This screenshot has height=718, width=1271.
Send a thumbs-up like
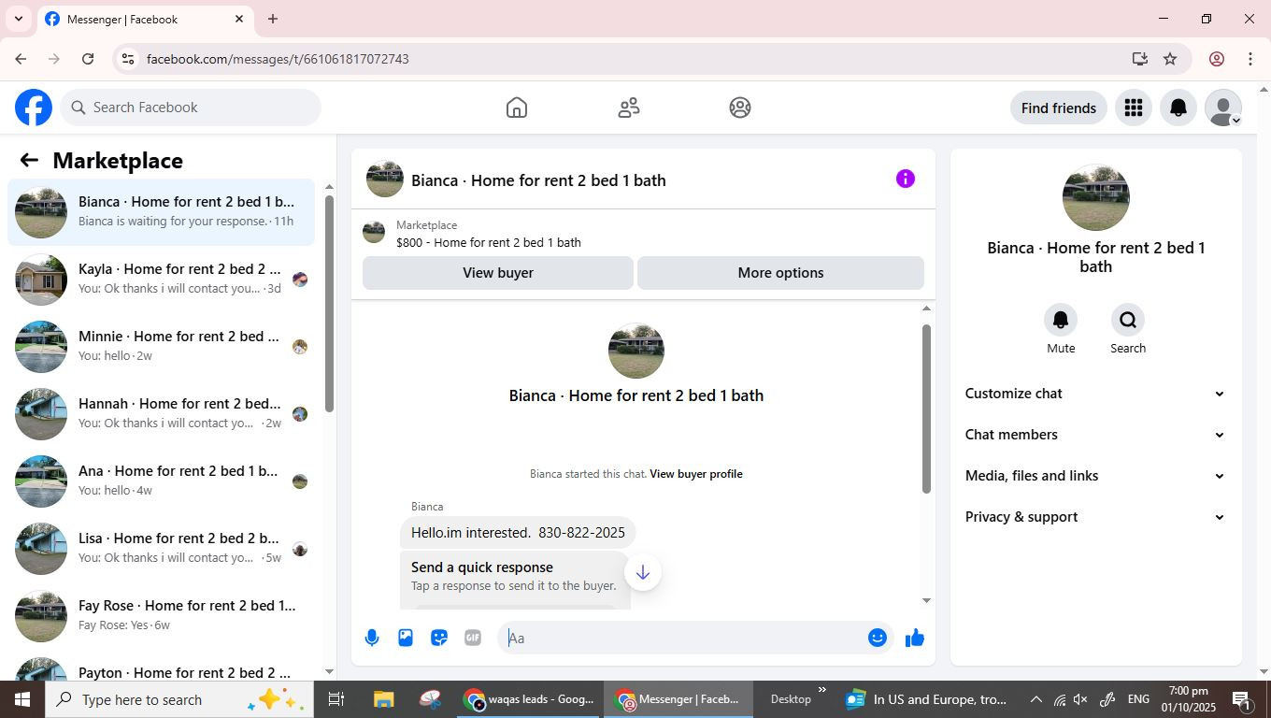pyautogui.click(x=915, y=638)
